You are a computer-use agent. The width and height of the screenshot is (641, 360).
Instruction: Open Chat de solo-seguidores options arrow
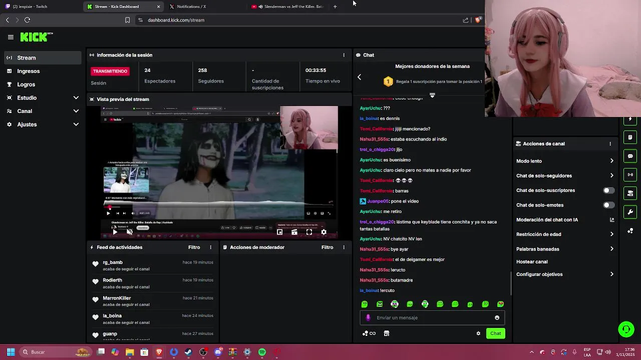pyautogui.click(x=611, y=175)
